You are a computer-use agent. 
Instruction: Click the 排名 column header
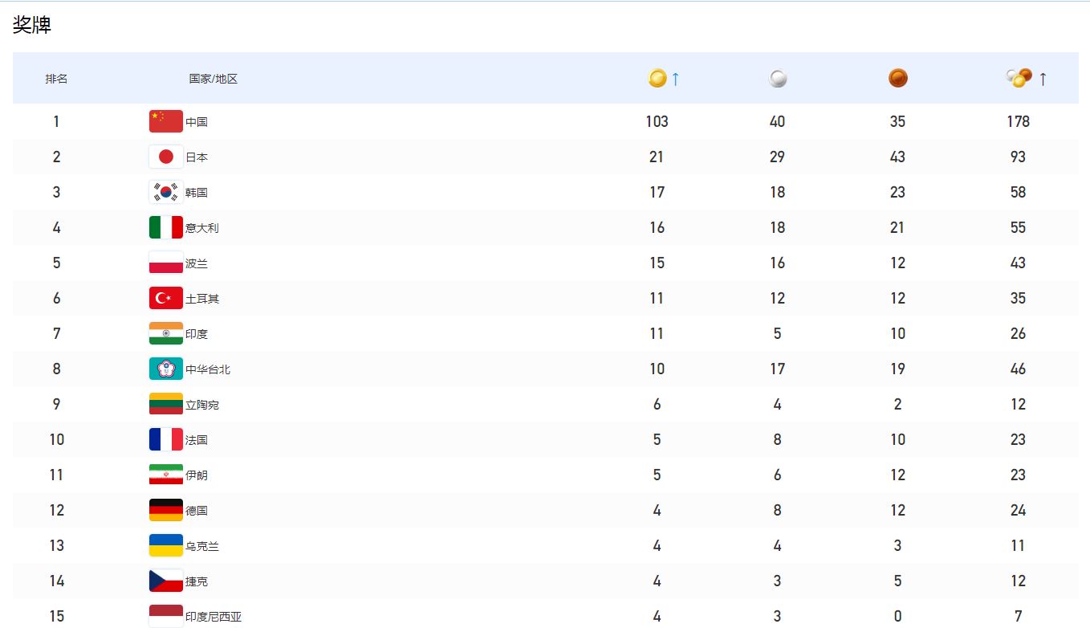click(56, 79)
